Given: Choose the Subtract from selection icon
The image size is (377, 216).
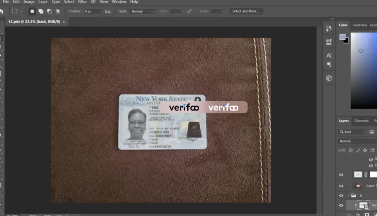Looking at the screenshot, I should click(x=49, y=11).
